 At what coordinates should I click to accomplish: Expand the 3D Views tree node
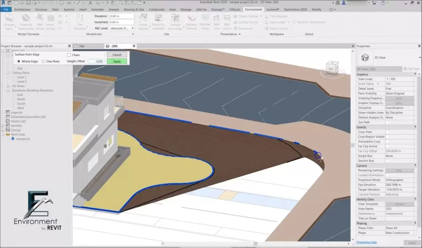coord(8,86)
